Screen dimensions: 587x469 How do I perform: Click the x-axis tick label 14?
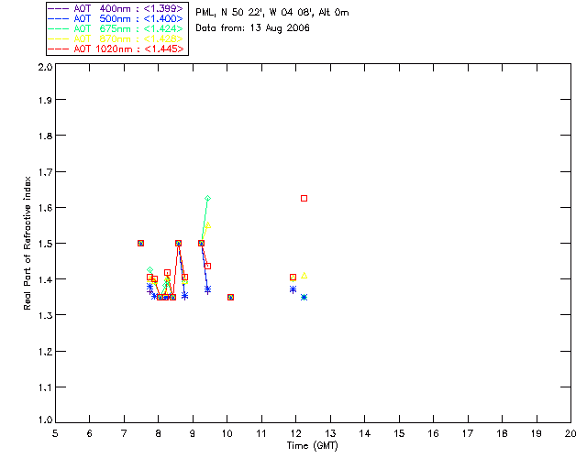365,434
